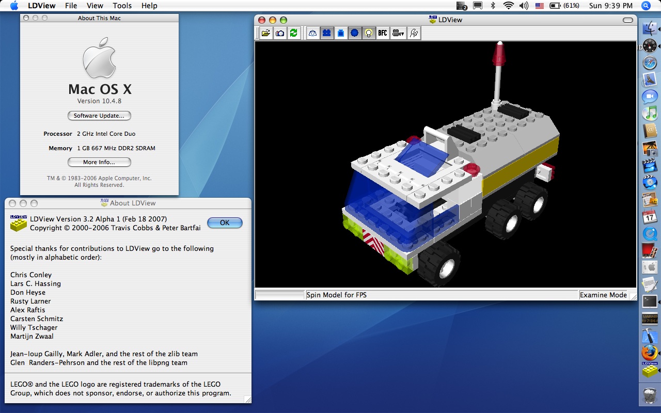Click the Spin Model for FPS status text
The width and height of the screenshot is (661, 413).
(337, 295)
